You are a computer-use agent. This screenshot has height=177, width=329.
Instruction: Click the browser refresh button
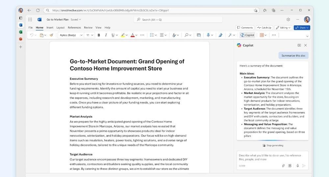[x=38, y=10]
